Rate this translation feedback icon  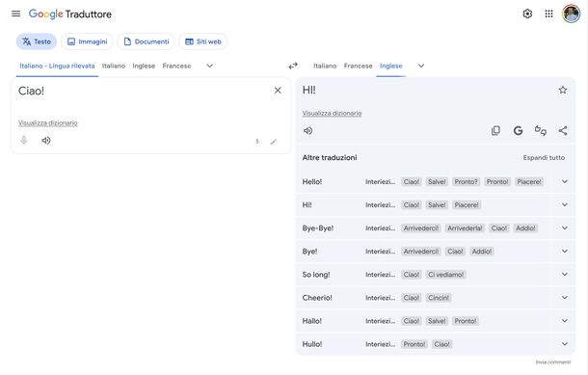coord(541,130)
